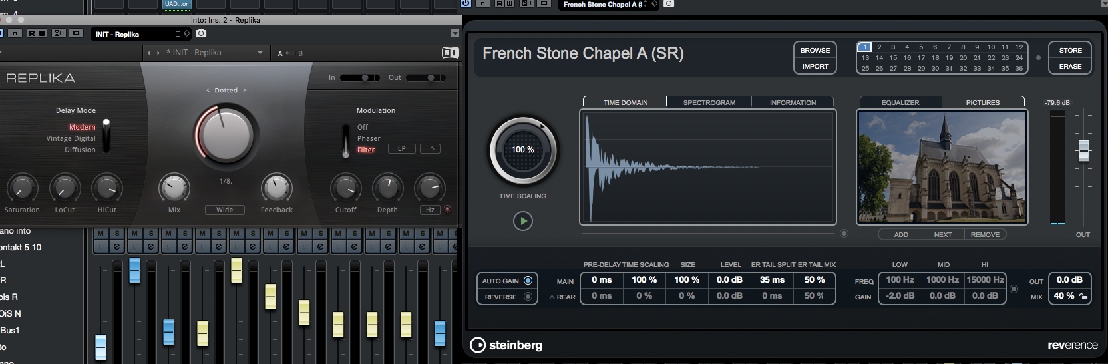Open the INIT - Replika preset dropdown

tap(260, 53)
